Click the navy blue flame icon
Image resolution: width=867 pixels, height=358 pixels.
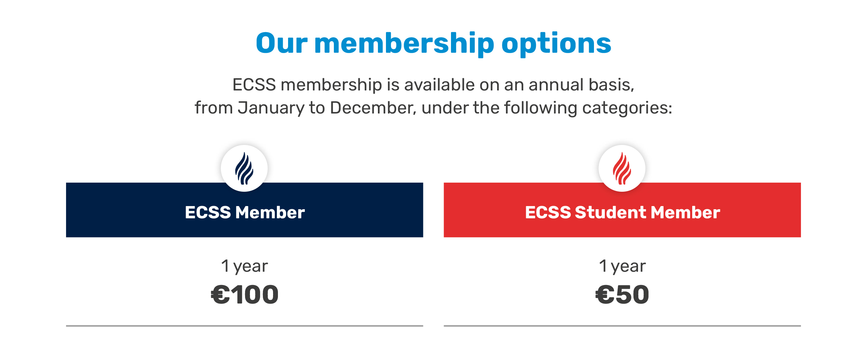coord(244,168)
